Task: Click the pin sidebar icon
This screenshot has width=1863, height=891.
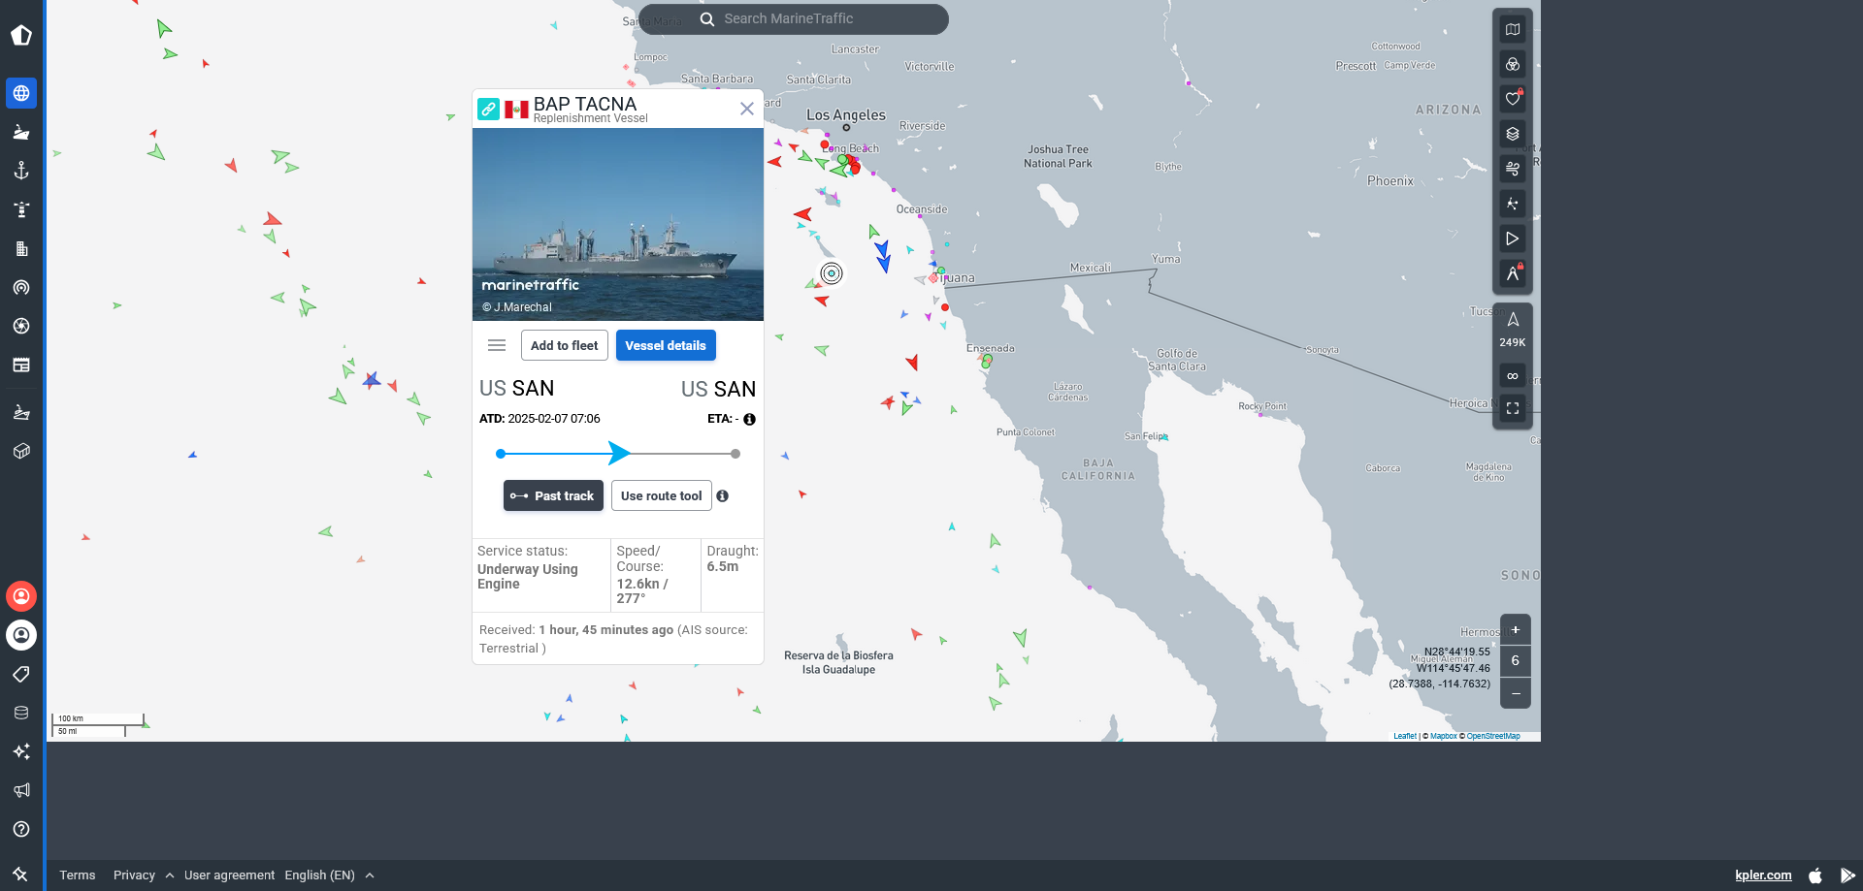Action: (21, 874)
